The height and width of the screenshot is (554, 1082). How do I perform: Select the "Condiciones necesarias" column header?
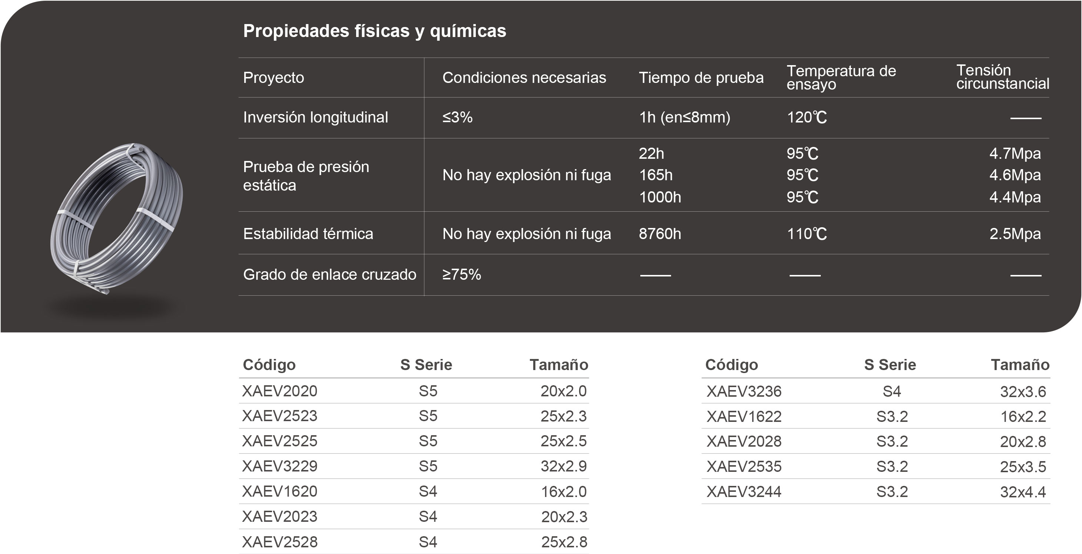click(524, 78)
